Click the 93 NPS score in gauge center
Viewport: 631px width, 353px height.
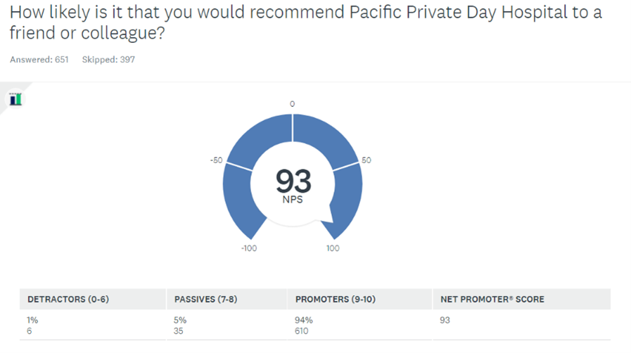(293, 181)
